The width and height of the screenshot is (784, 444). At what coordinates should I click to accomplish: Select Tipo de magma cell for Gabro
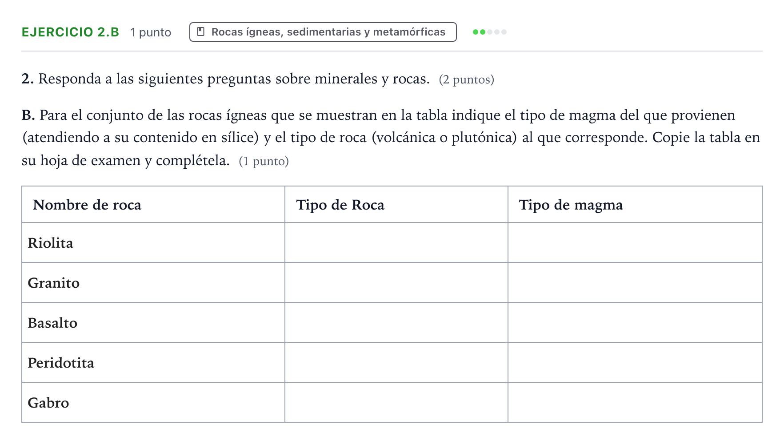click(x=635, y=402)
